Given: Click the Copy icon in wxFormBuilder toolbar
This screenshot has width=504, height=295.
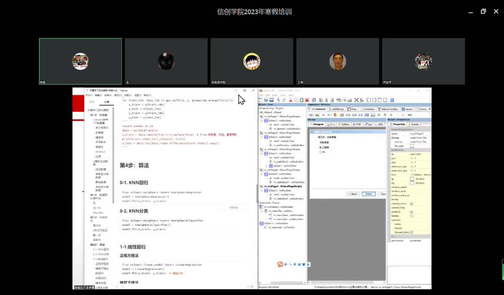Looking at the screenshot, I should (x=296, y=100).
